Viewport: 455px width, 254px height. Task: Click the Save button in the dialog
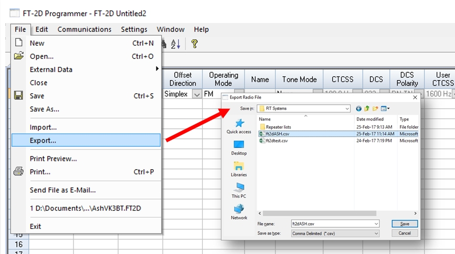click(x=405, y=224)
